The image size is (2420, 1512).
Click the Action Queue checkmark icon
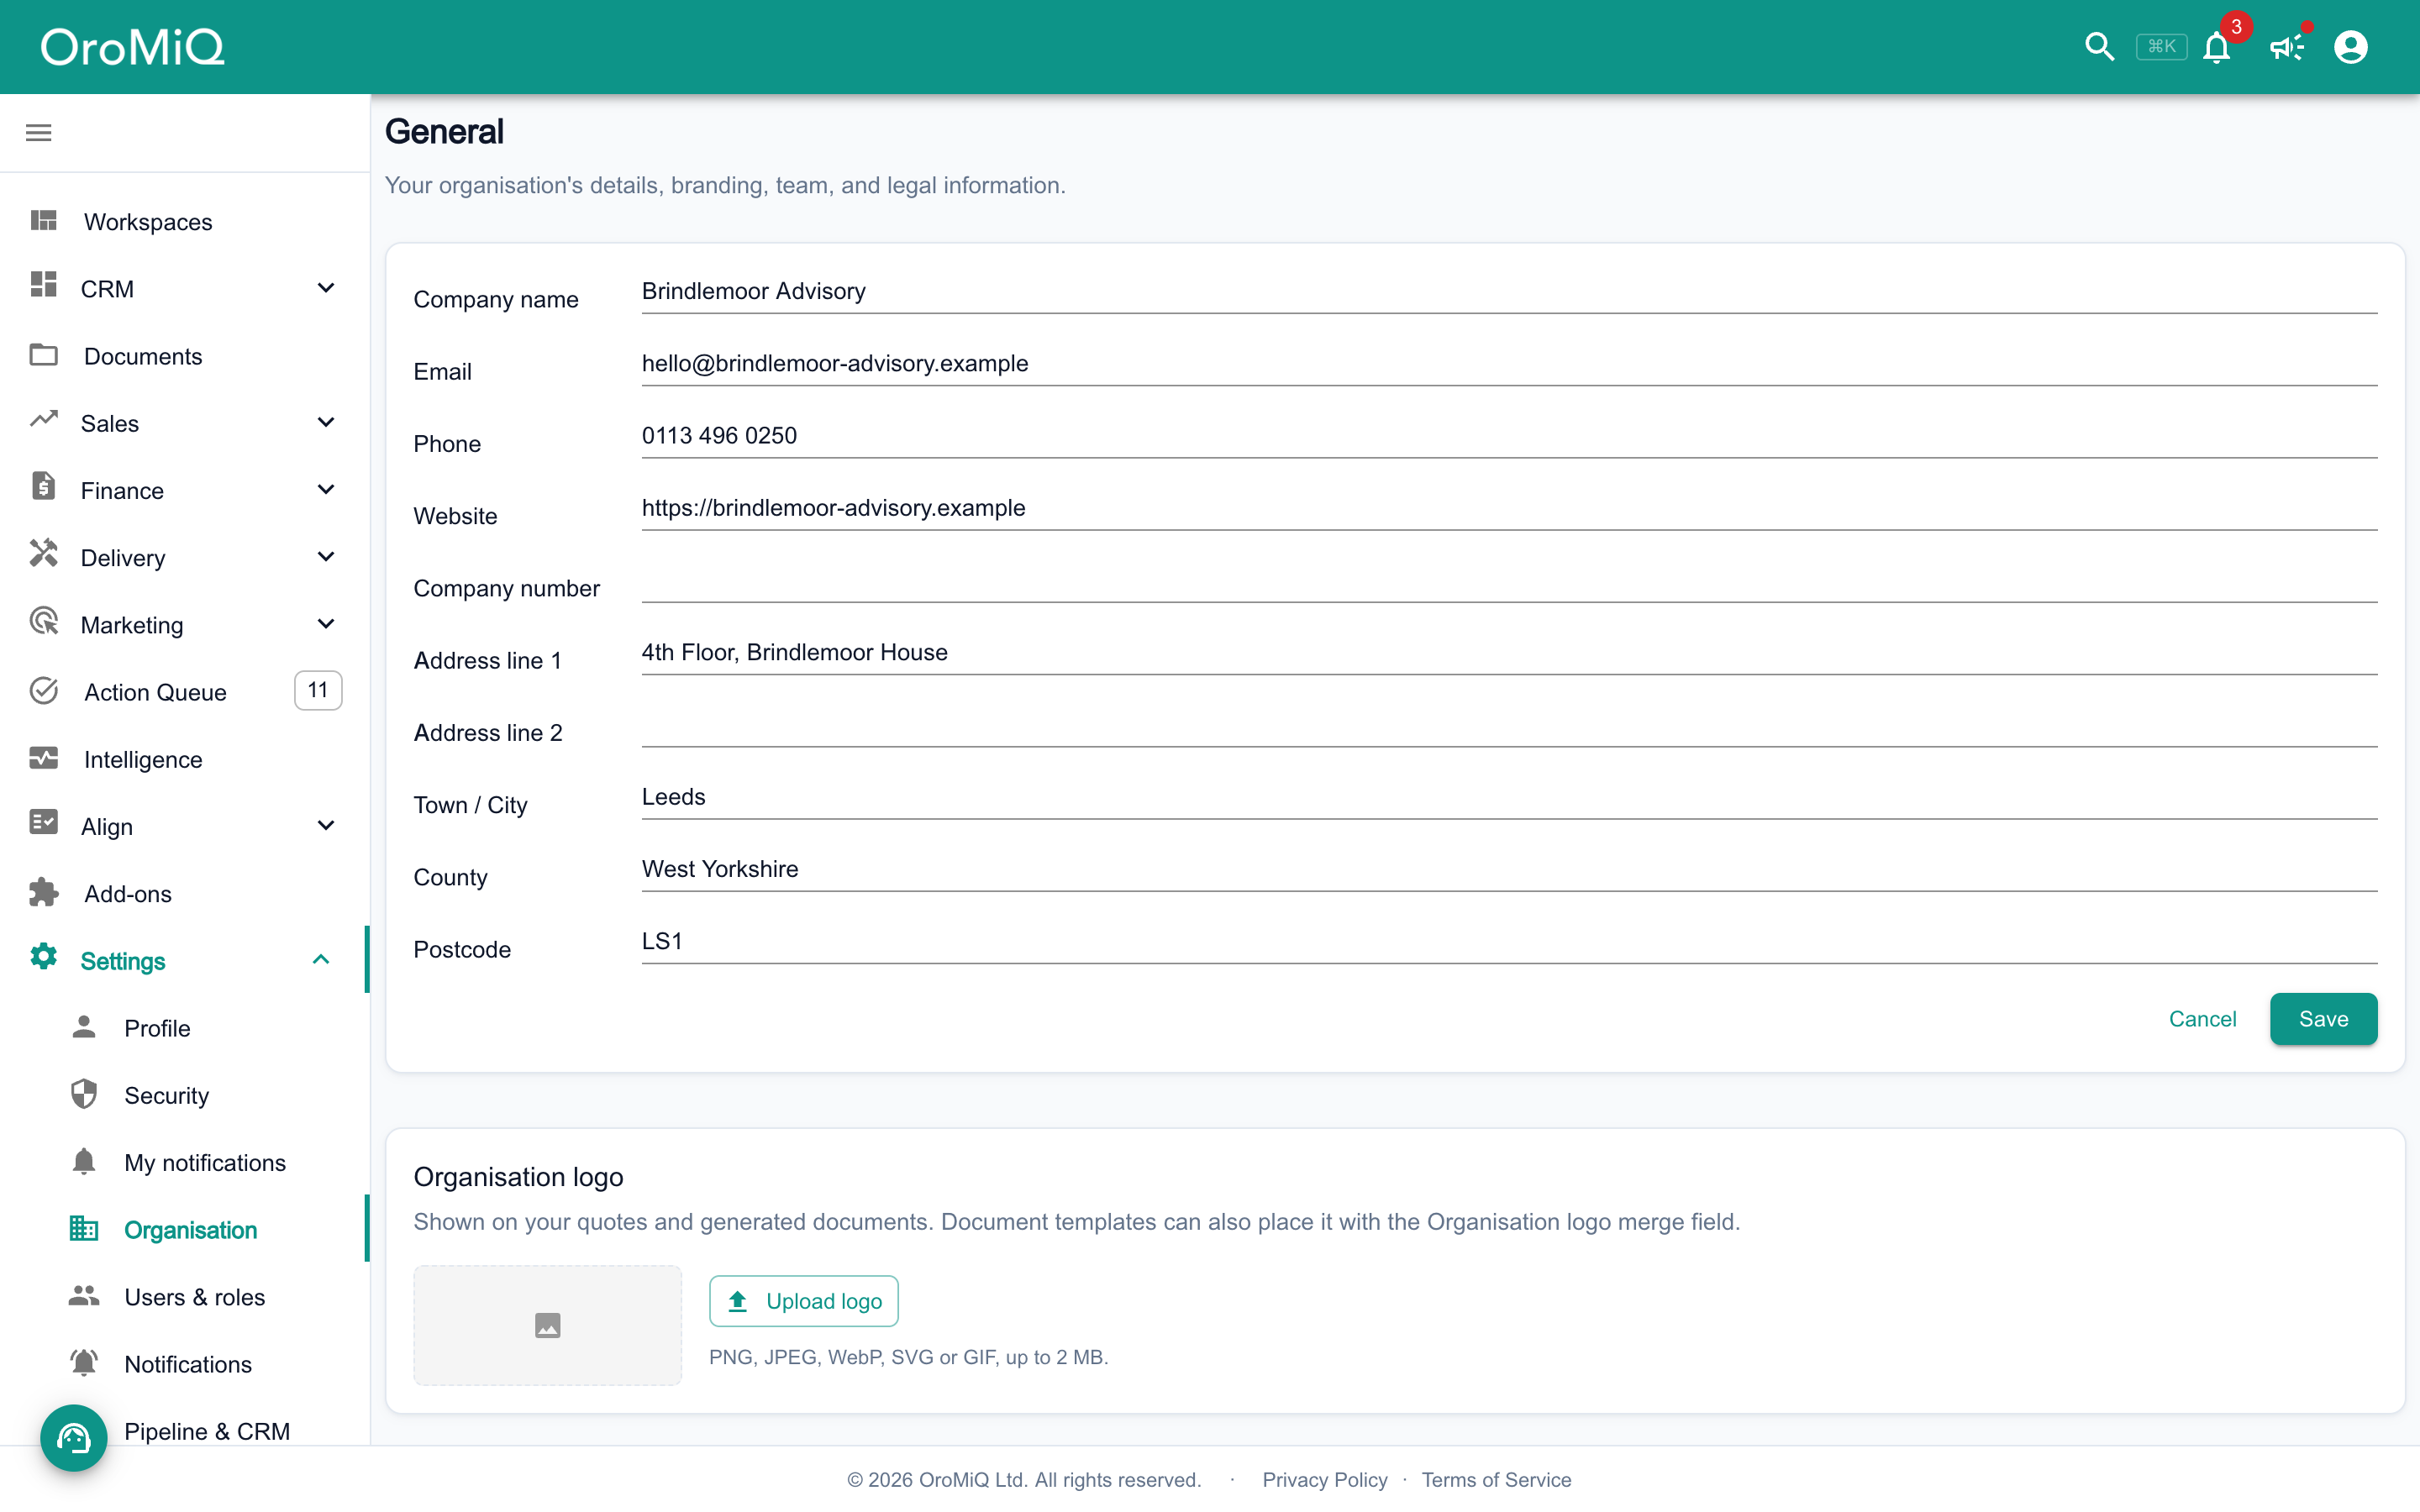click(x=44, y=691)
